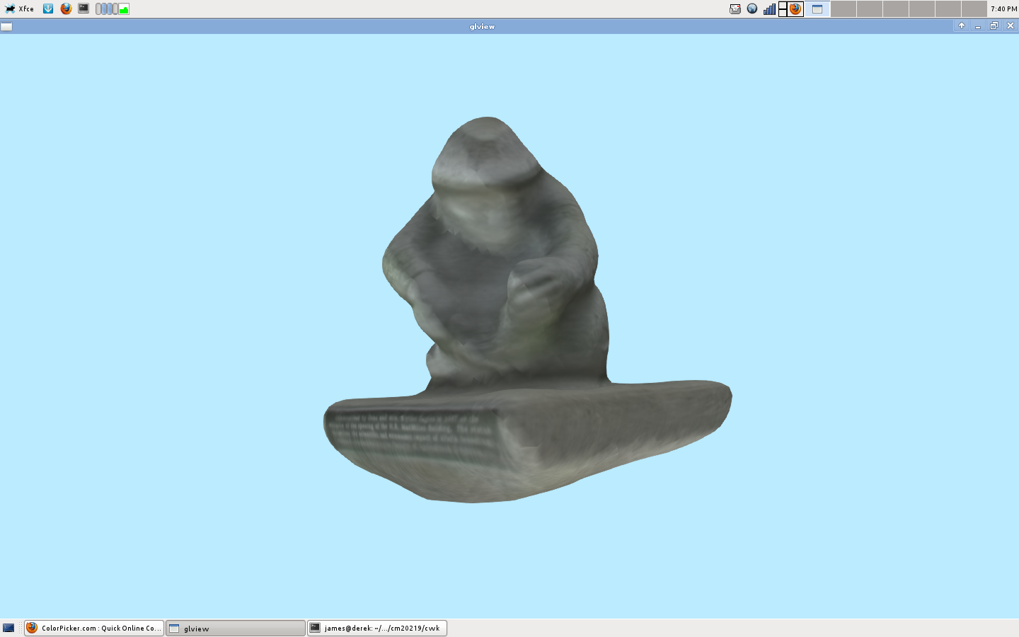
Task: Open the mail notification tray icon
Action: pos(735,8)
